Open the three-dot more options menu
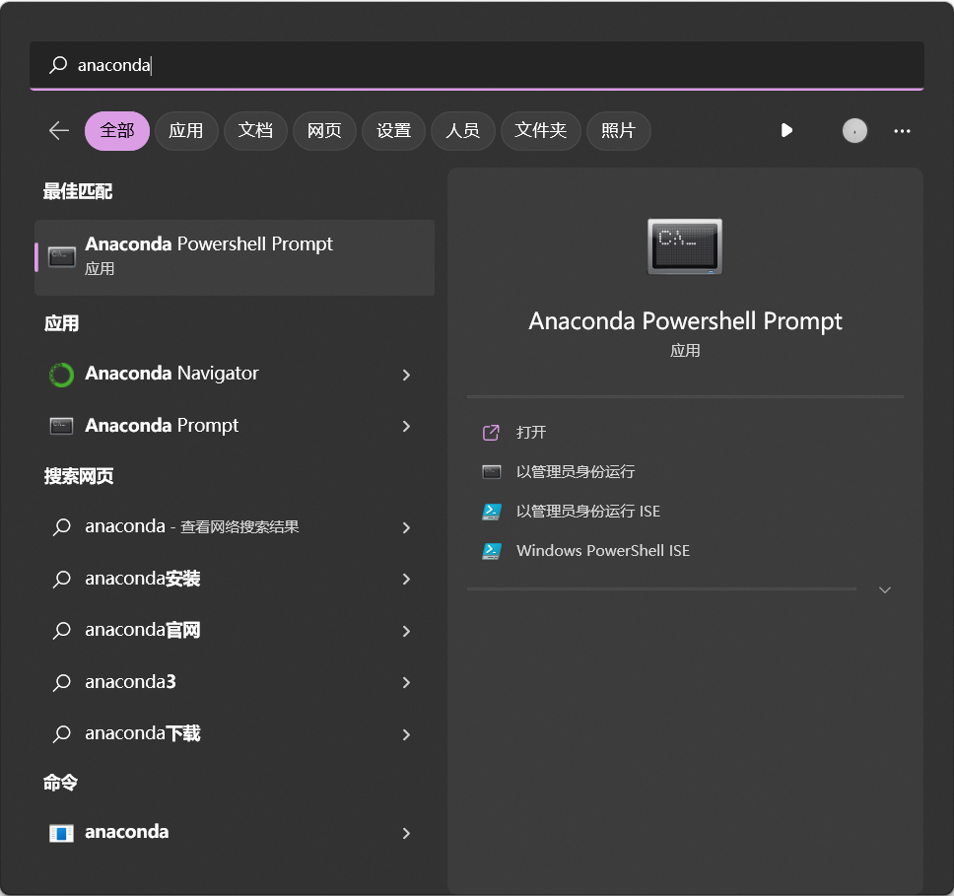The image size is (954, 896). 902,130
